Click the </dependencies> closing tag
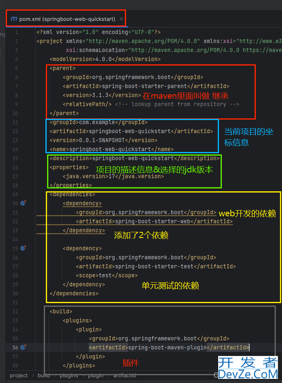 click(74, 293)
